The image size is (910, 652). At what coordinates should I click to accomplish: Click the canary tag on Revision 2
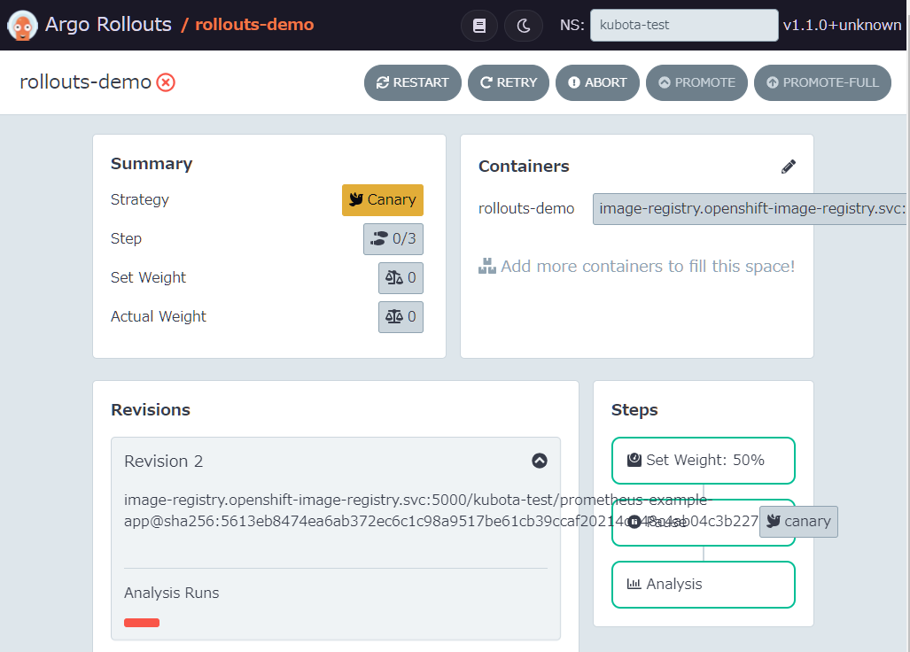798,522
